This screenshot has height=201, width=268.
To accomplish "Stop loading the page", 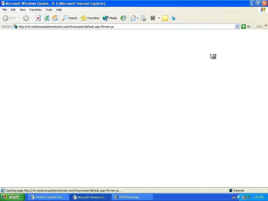I will tap(38, 18).
